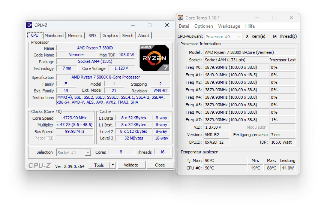Switch to the Graphics tab

110,36
